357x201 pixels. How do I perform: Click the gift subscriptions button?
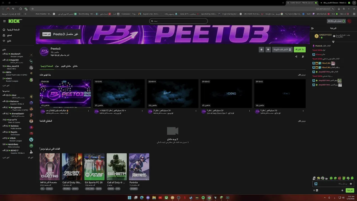click(x=282, y=49)
